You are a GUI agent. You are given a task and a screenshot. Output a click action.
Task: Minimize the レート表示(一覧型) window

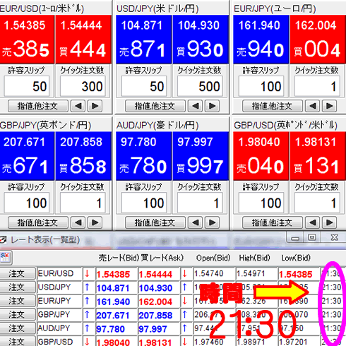[295, 238]
